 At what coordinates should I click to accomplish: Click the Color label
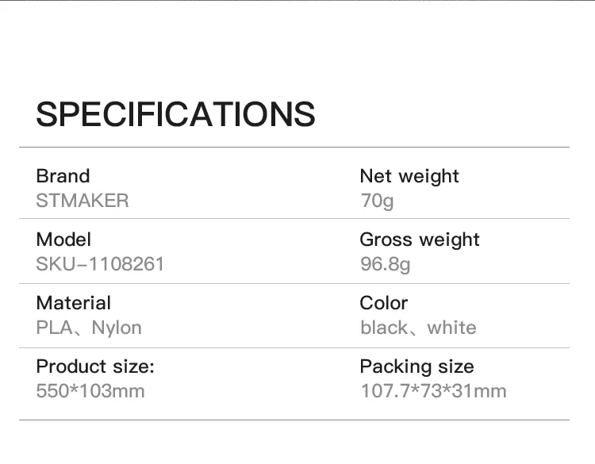pyautogui.click(x=383, y=303)
